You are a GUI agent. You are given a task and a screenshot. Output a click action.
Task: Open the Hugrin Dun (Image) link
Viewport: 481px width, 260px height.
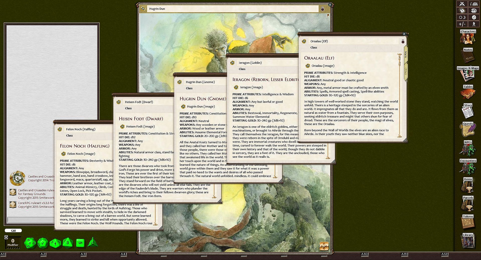[x=201, y=106]
